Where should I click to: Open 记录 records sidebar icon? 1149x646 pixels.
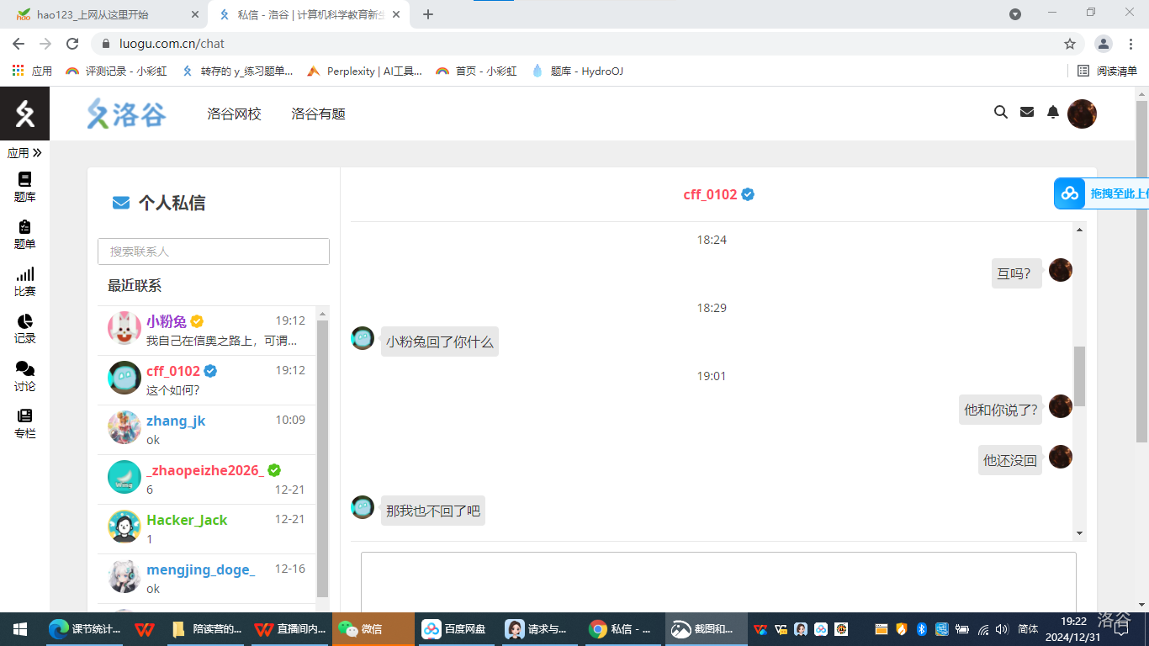pyautogui.click(x=24, y=328)
